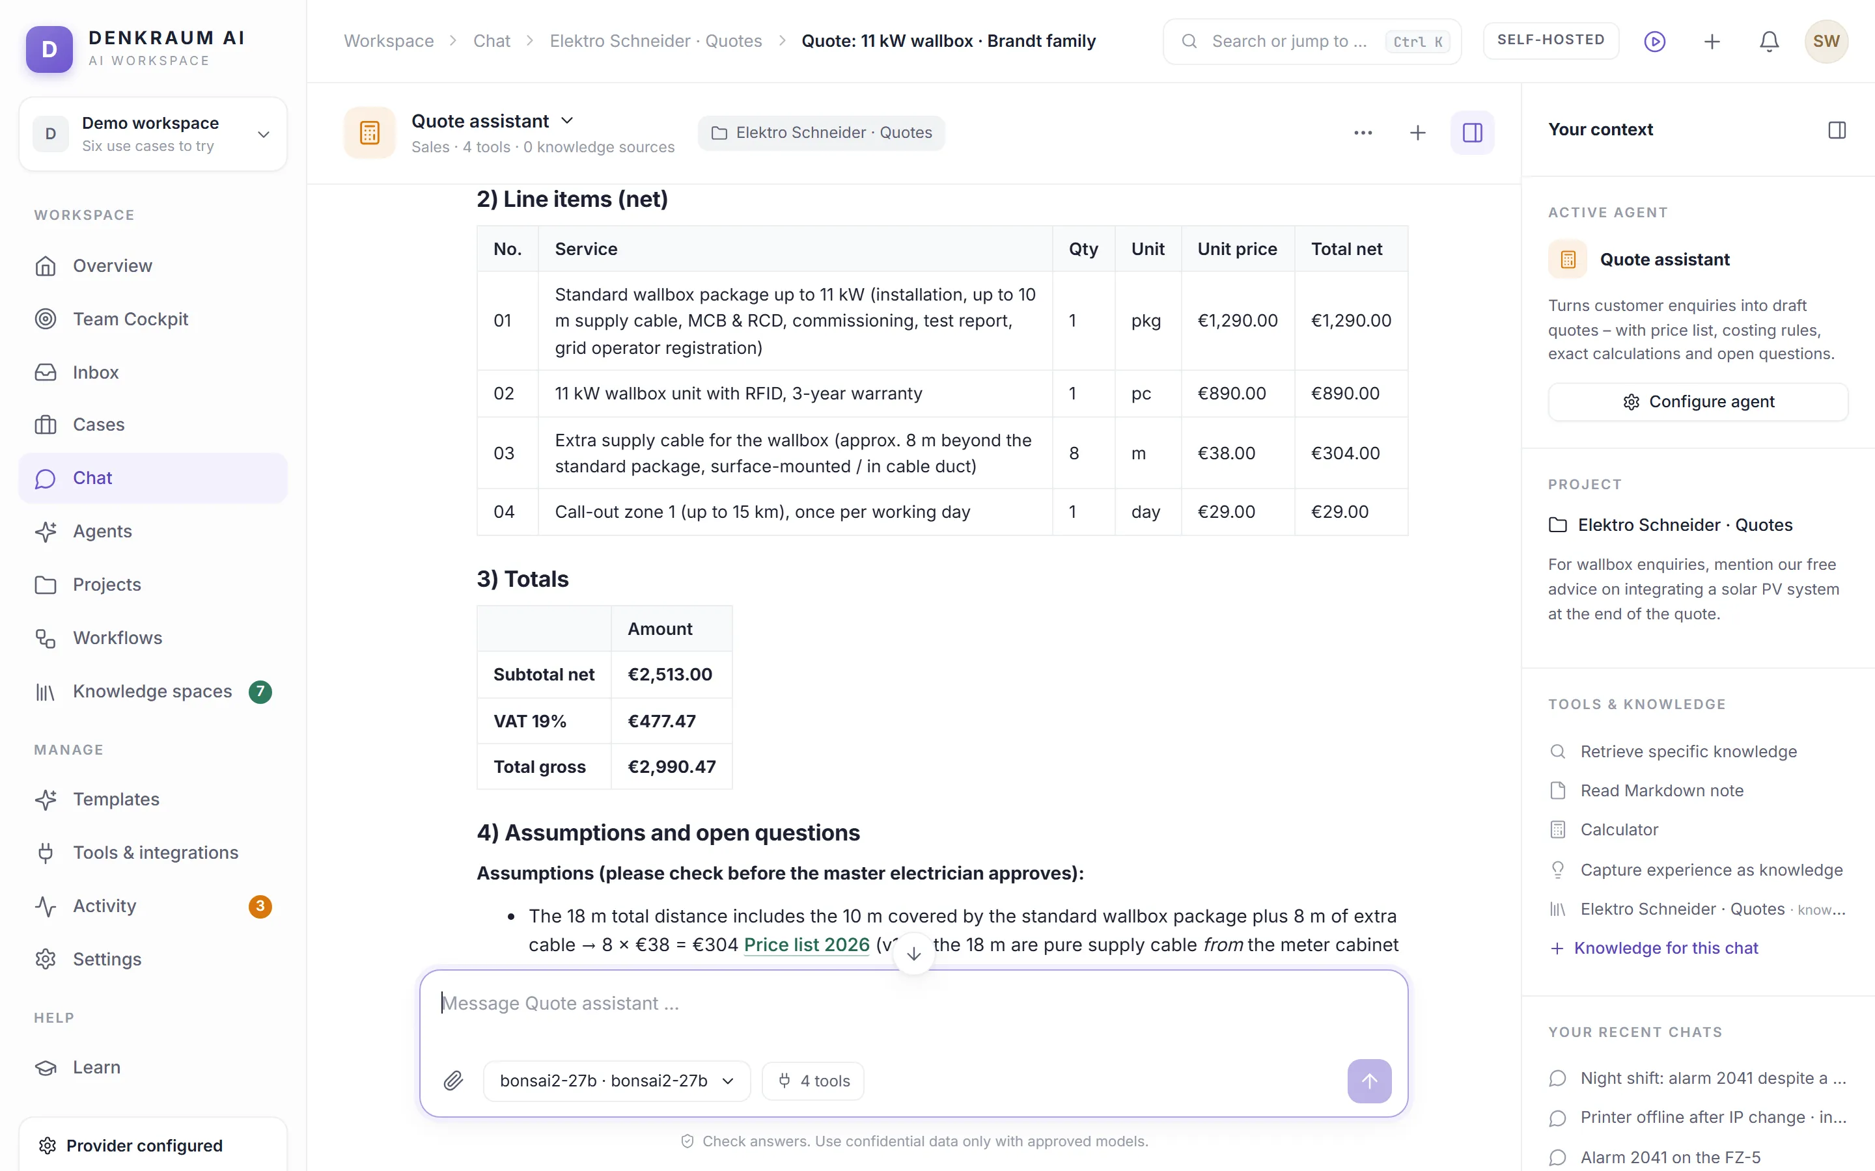Open the SW user avatar
Image resolution: width=1875 pixels, height=1171 pixels.
pyautogui.click(x=1826, y=41)
